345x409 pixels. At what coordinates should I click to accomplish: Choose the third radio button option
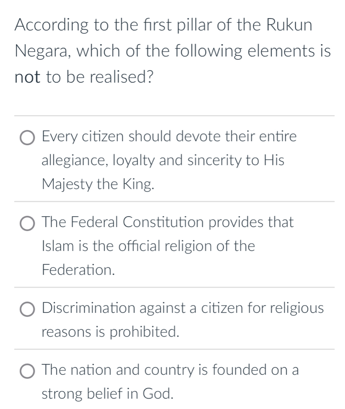point(27,308)
